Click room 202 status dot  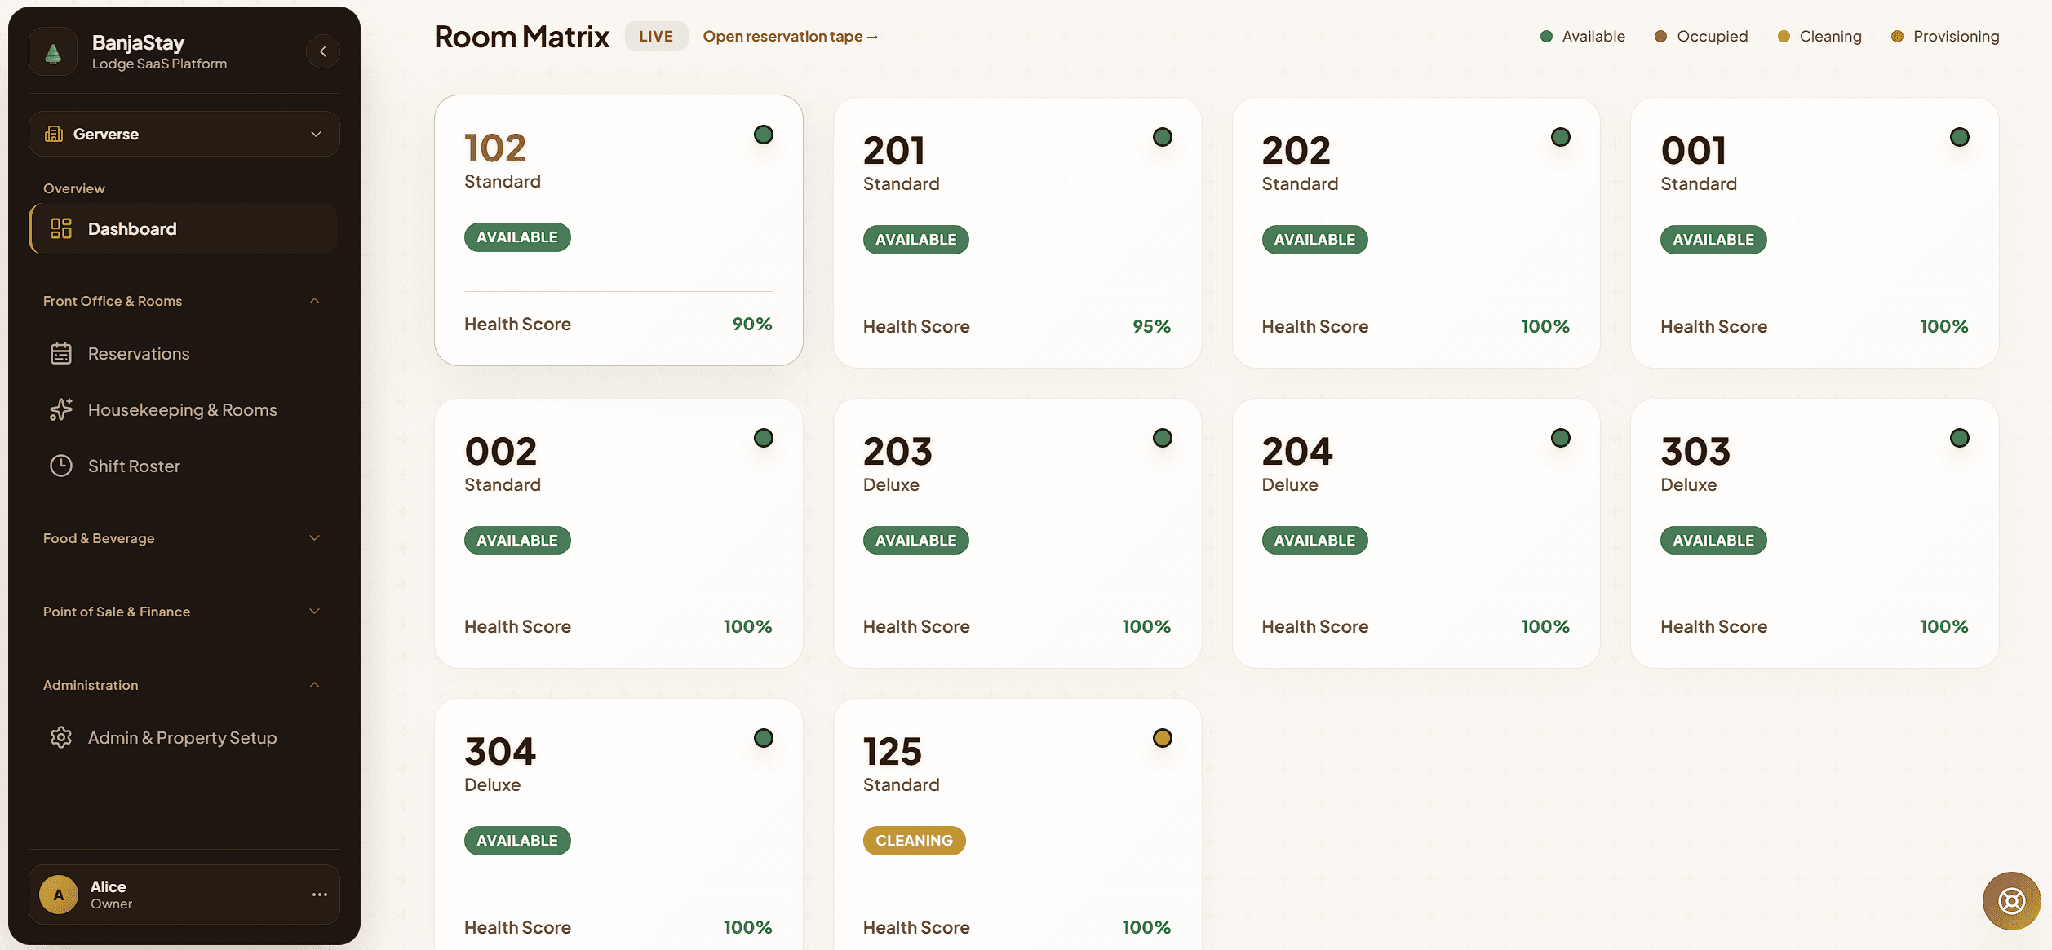1561,137
